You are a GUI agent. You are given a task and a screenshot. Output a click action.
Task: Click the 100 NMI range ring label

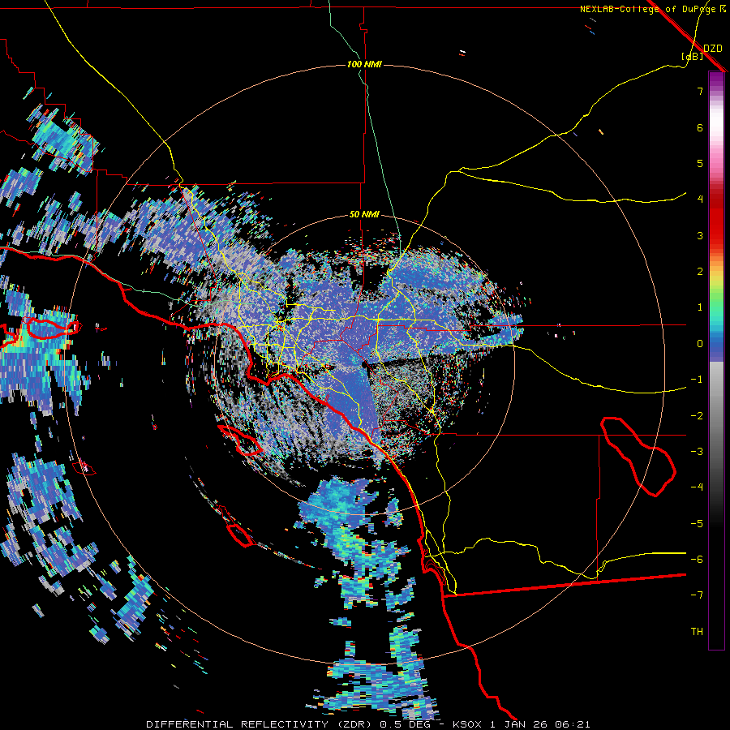click(364, 64)
